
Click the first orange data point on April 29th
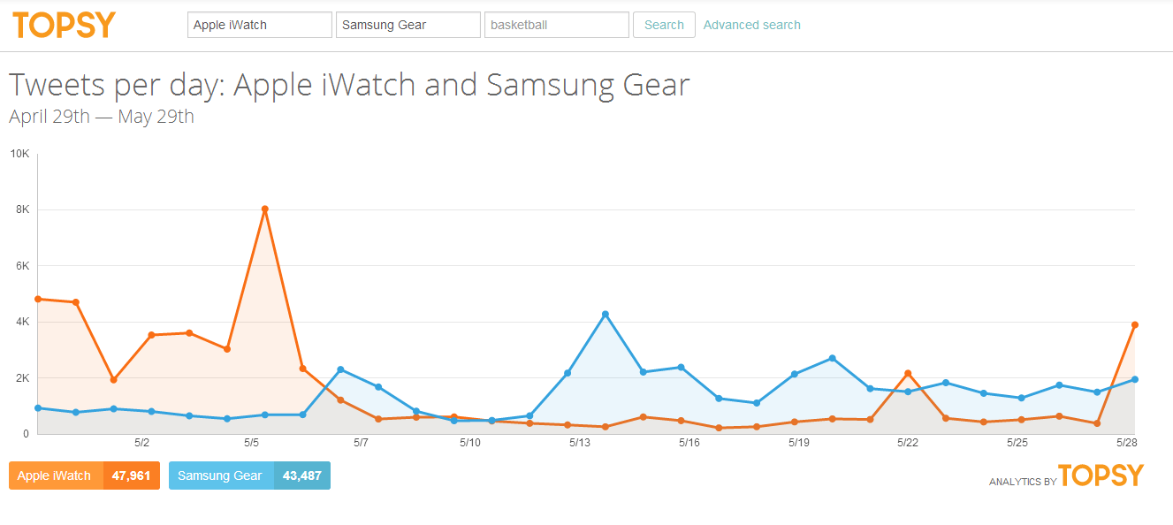point(37,300)
